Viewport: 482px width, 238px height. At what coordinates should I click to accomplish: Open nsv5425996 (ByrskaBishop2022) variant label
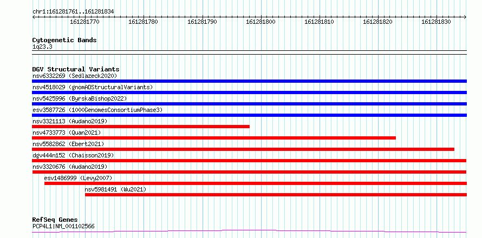[x=80, y=98]
